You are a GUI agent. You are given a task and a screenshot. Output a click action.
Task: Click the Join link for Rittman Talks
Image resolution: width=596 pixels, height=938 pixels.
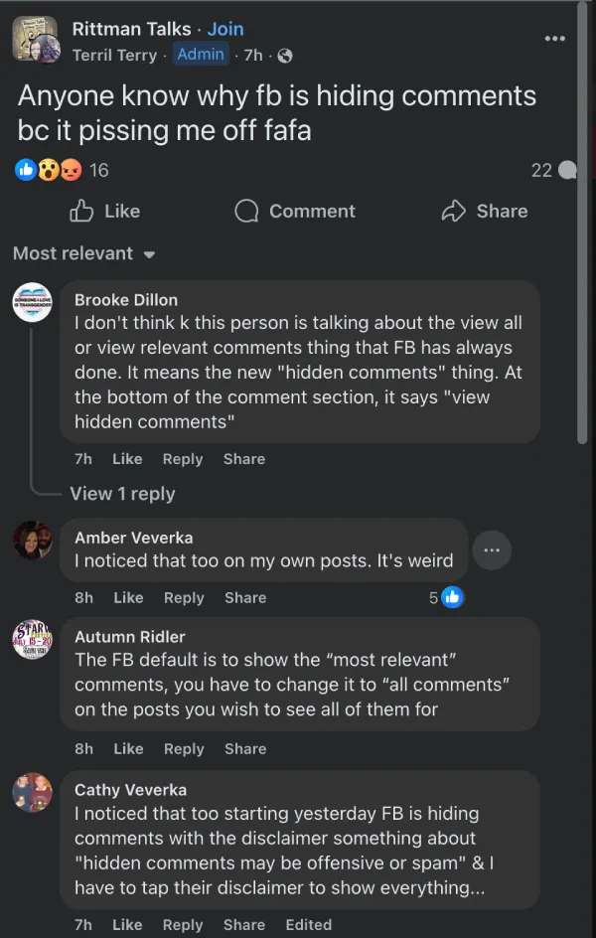click(x=225, y=29)
